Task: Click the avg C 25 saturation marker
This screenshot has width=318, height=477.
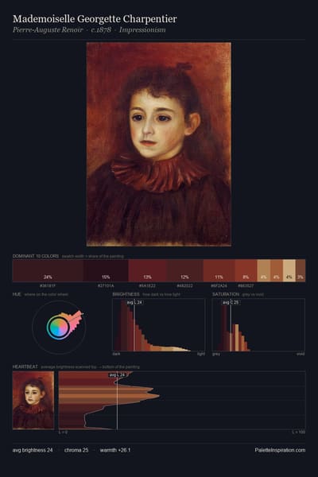Action: point(231,302)
